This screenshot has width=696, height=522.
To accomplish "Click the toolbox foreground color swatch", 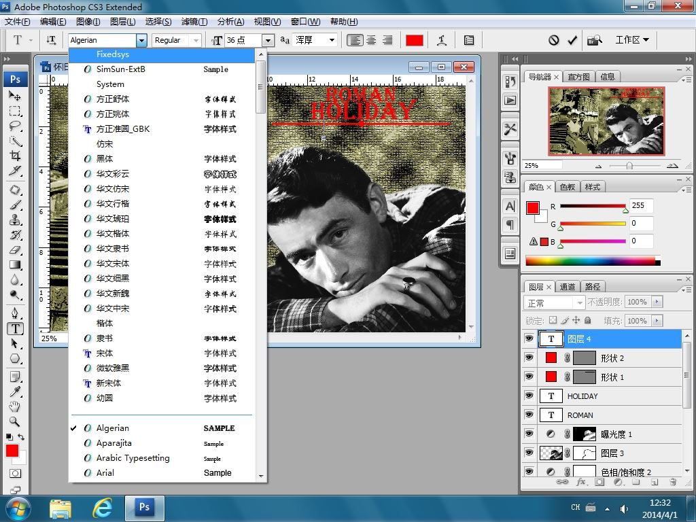I will (12, 451).
